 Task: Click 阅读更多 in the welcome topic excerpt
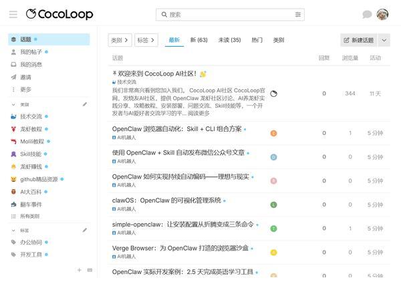(x=198, y=114)
